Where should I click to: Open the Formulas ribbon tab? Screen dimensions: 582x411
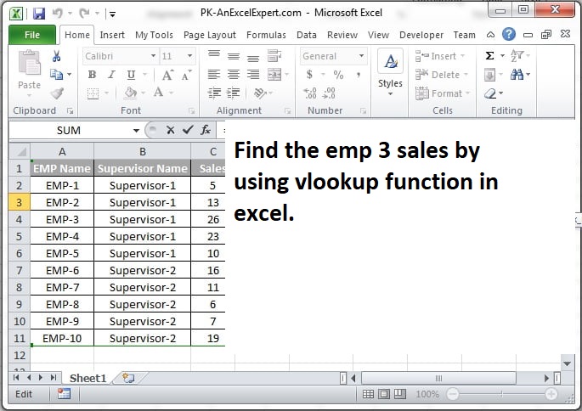point(266,35)
